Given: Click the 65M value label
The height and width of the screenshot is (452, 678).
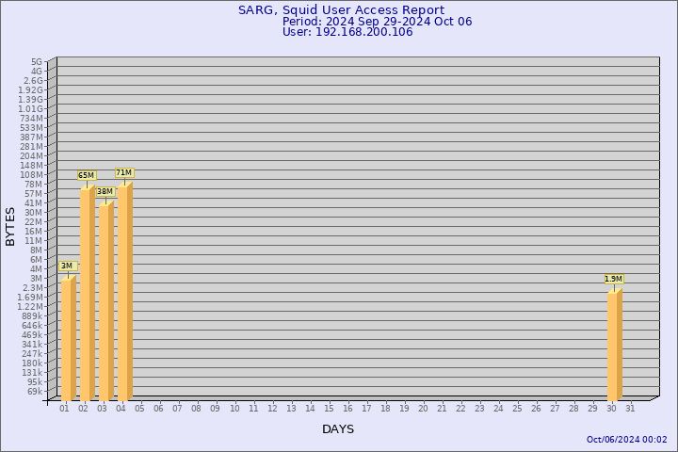Looking at the screenshot, I should click(x=86, y=175).
